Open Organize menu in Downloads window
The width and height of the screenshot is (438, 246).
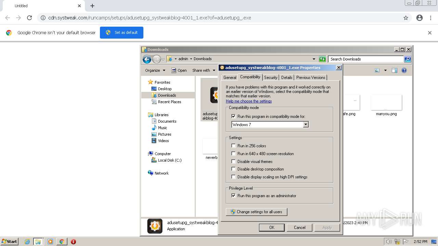point(155,70)
